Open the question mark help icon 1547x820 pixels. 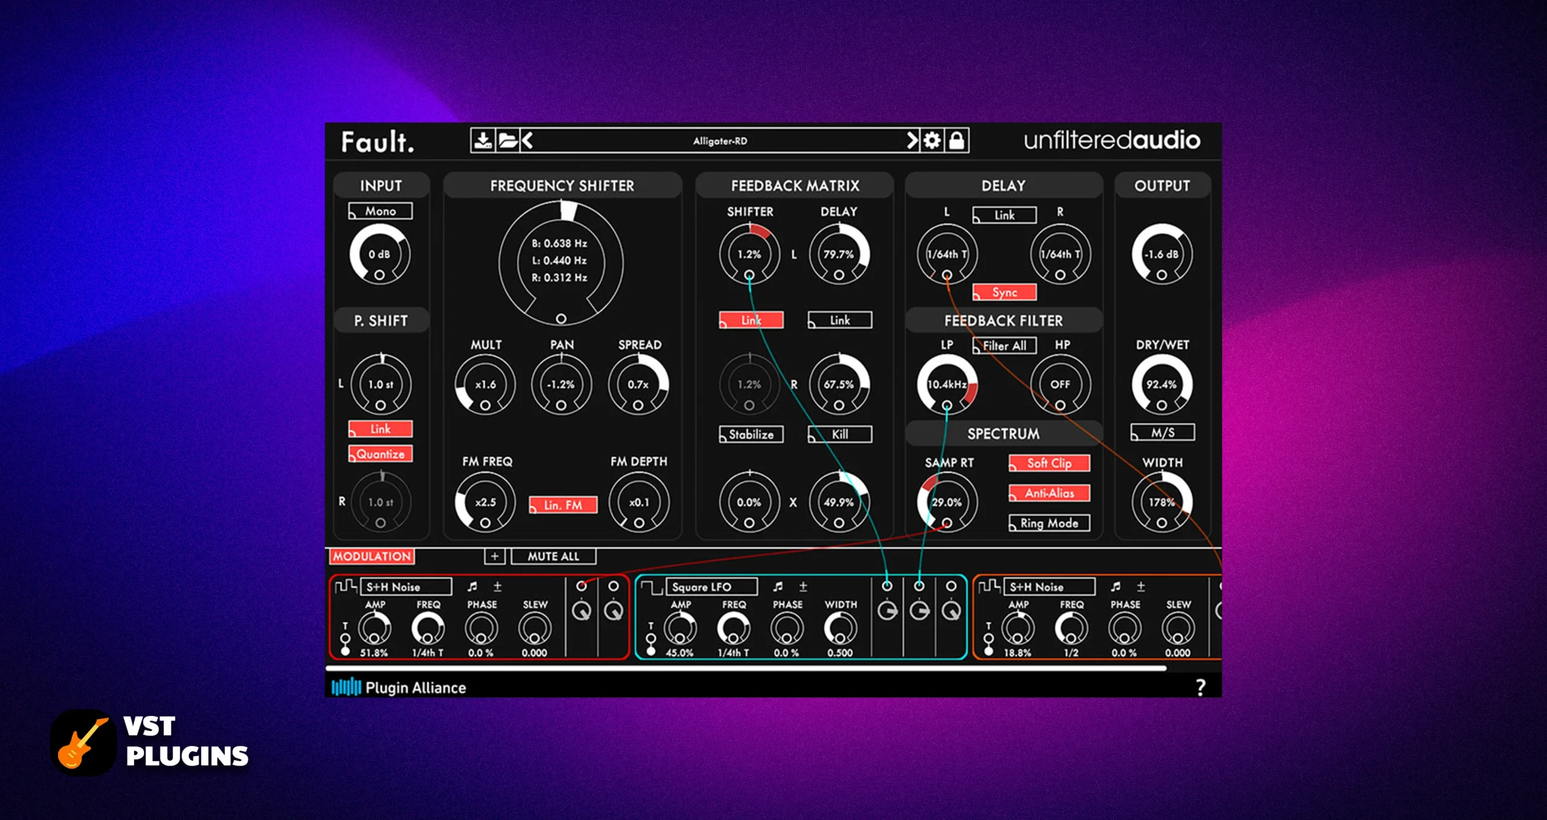1200,687
